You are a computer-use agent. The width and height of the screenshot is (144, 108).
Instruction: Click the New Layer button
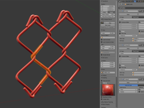point(108,25)
